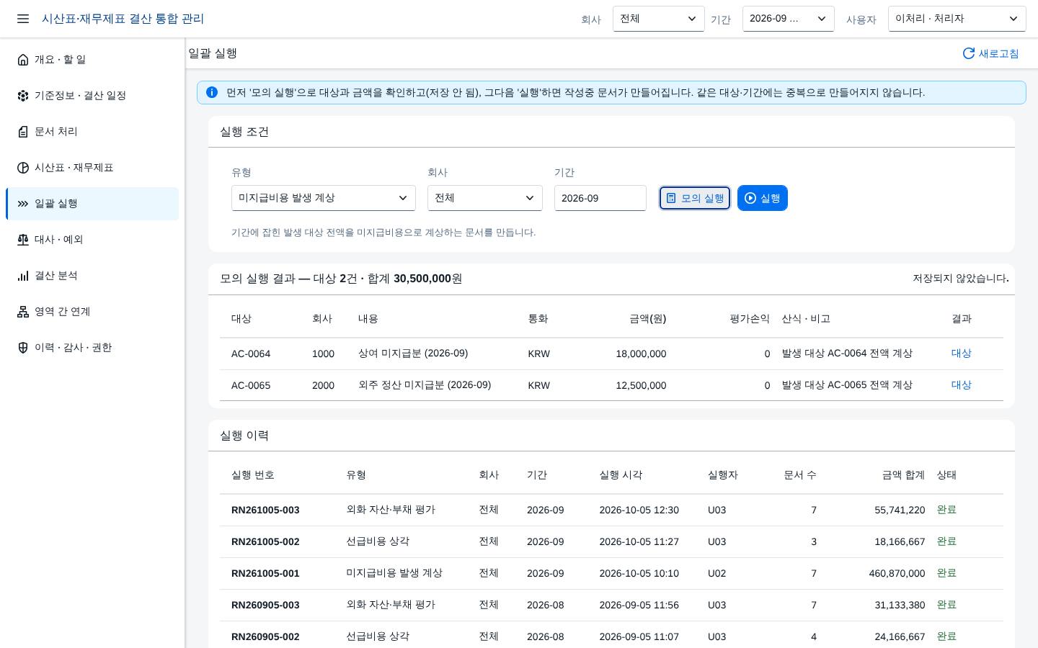The width and height of the screenshot is (1038, 648).
Task: Click the blue 실행 button
Action: point(763,198)
